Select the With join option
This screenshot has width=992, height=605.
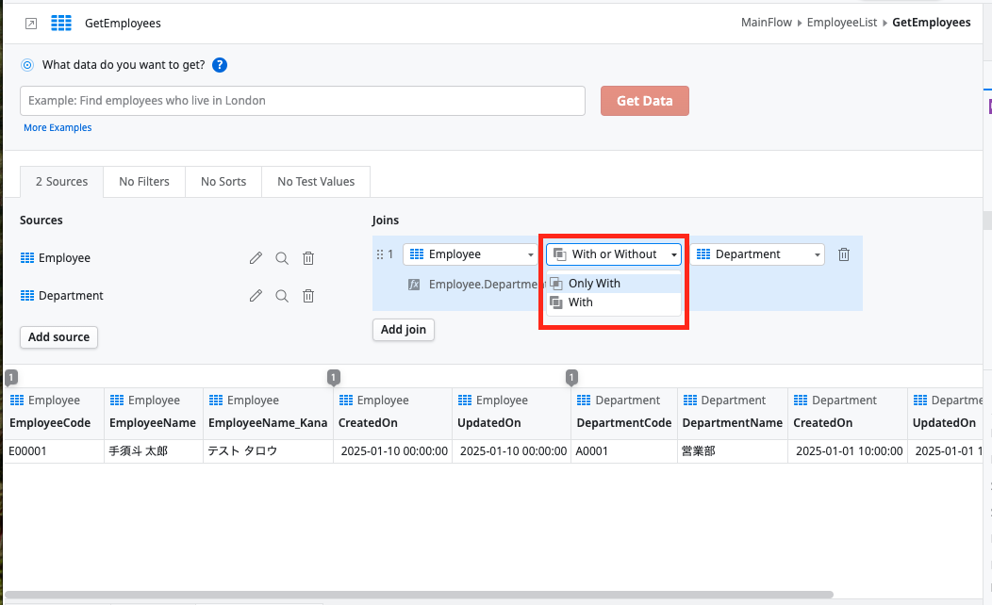point(580,302)
